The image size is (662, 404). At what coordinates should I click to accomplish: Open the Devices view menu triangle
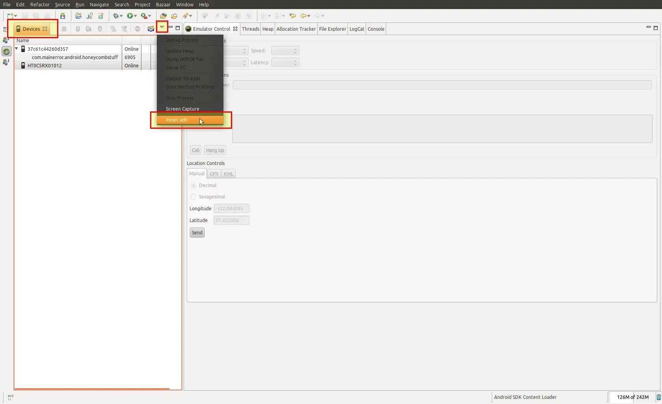pos(162,27)
